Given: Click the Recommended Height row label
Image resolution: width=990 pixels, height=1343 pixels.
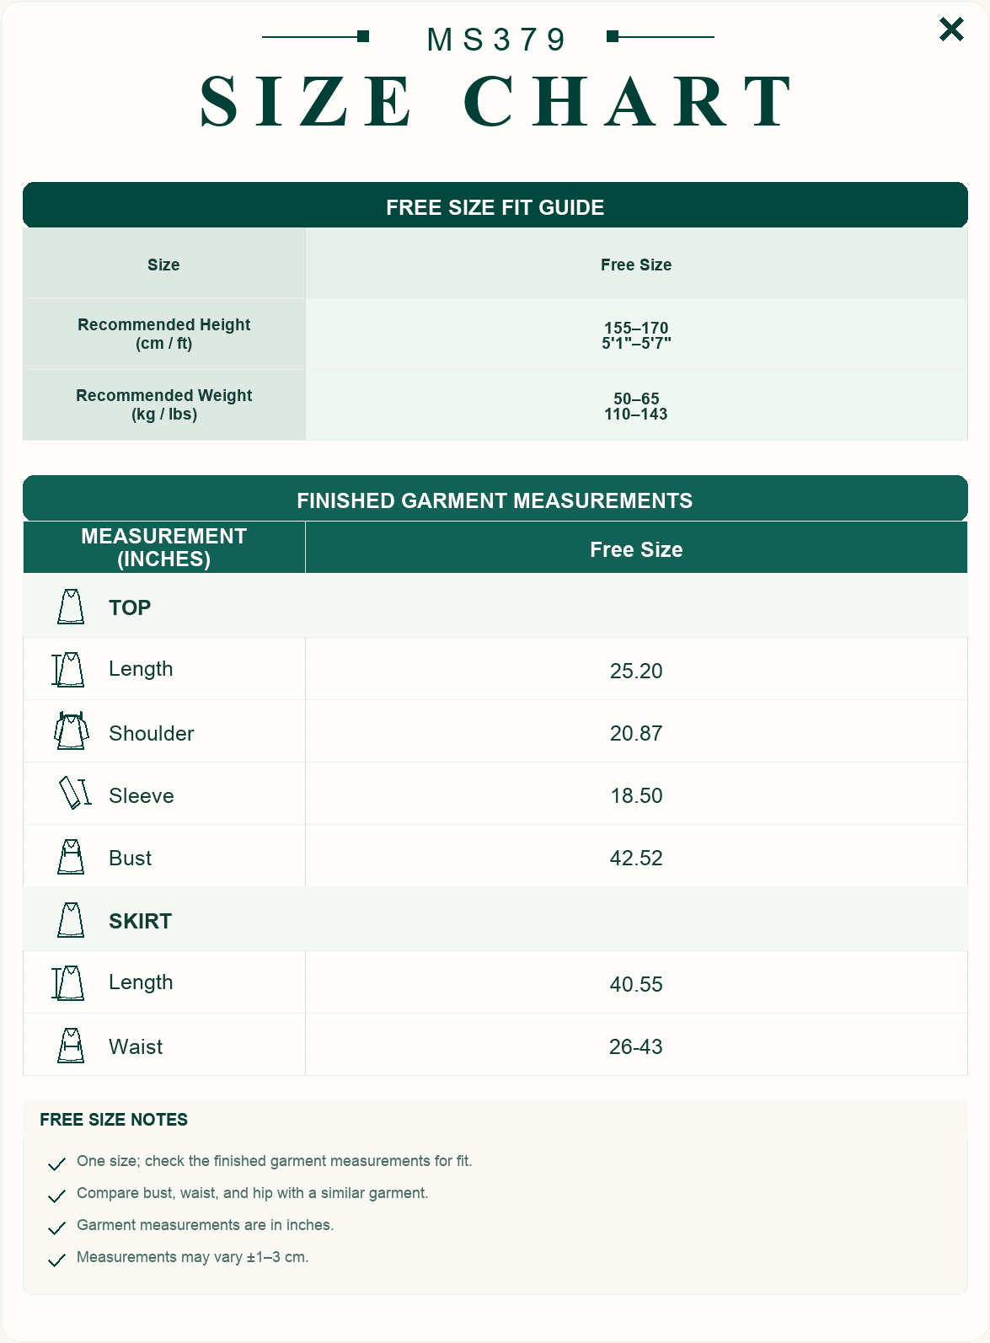Looking at the screenshot, I should pos(164,334).
